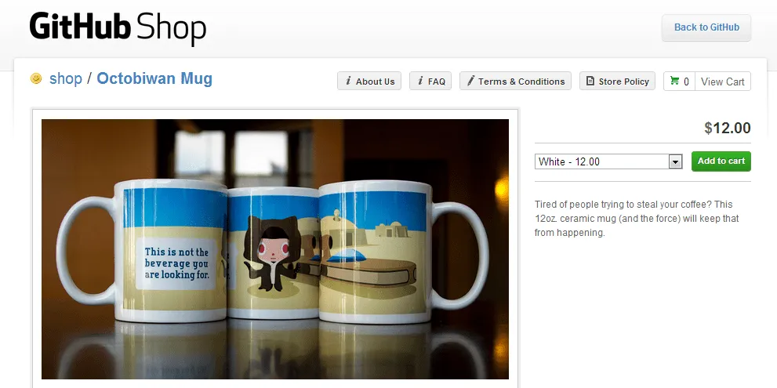
Task: Click the document icon beside Store Policy
Action: click(590, 81)
